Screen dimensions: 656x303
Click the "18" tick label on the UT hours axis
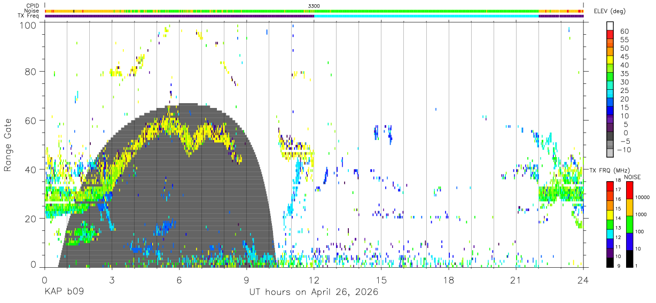click(x=449, y=279)
